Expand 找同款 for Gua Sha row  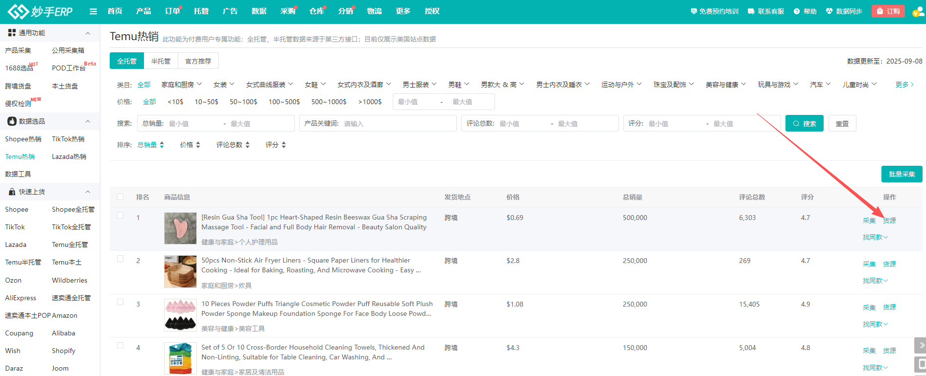coord(875,237)
